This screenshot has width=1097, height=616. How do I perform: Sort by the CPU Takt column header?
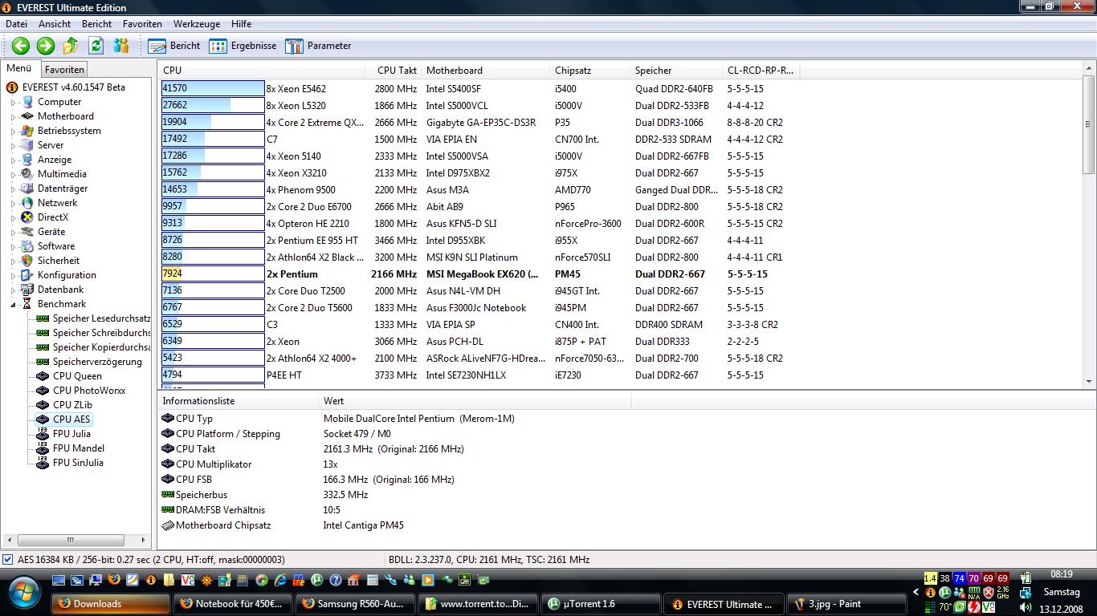click(394, 70)
